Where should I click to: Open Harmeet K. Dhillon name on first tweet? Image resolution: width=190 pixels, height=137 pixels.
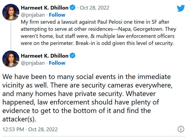click(45, 8)
